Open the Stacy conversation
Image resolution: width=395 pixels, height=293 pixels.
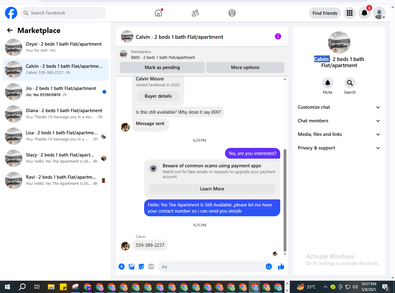(x=56, y=158)
